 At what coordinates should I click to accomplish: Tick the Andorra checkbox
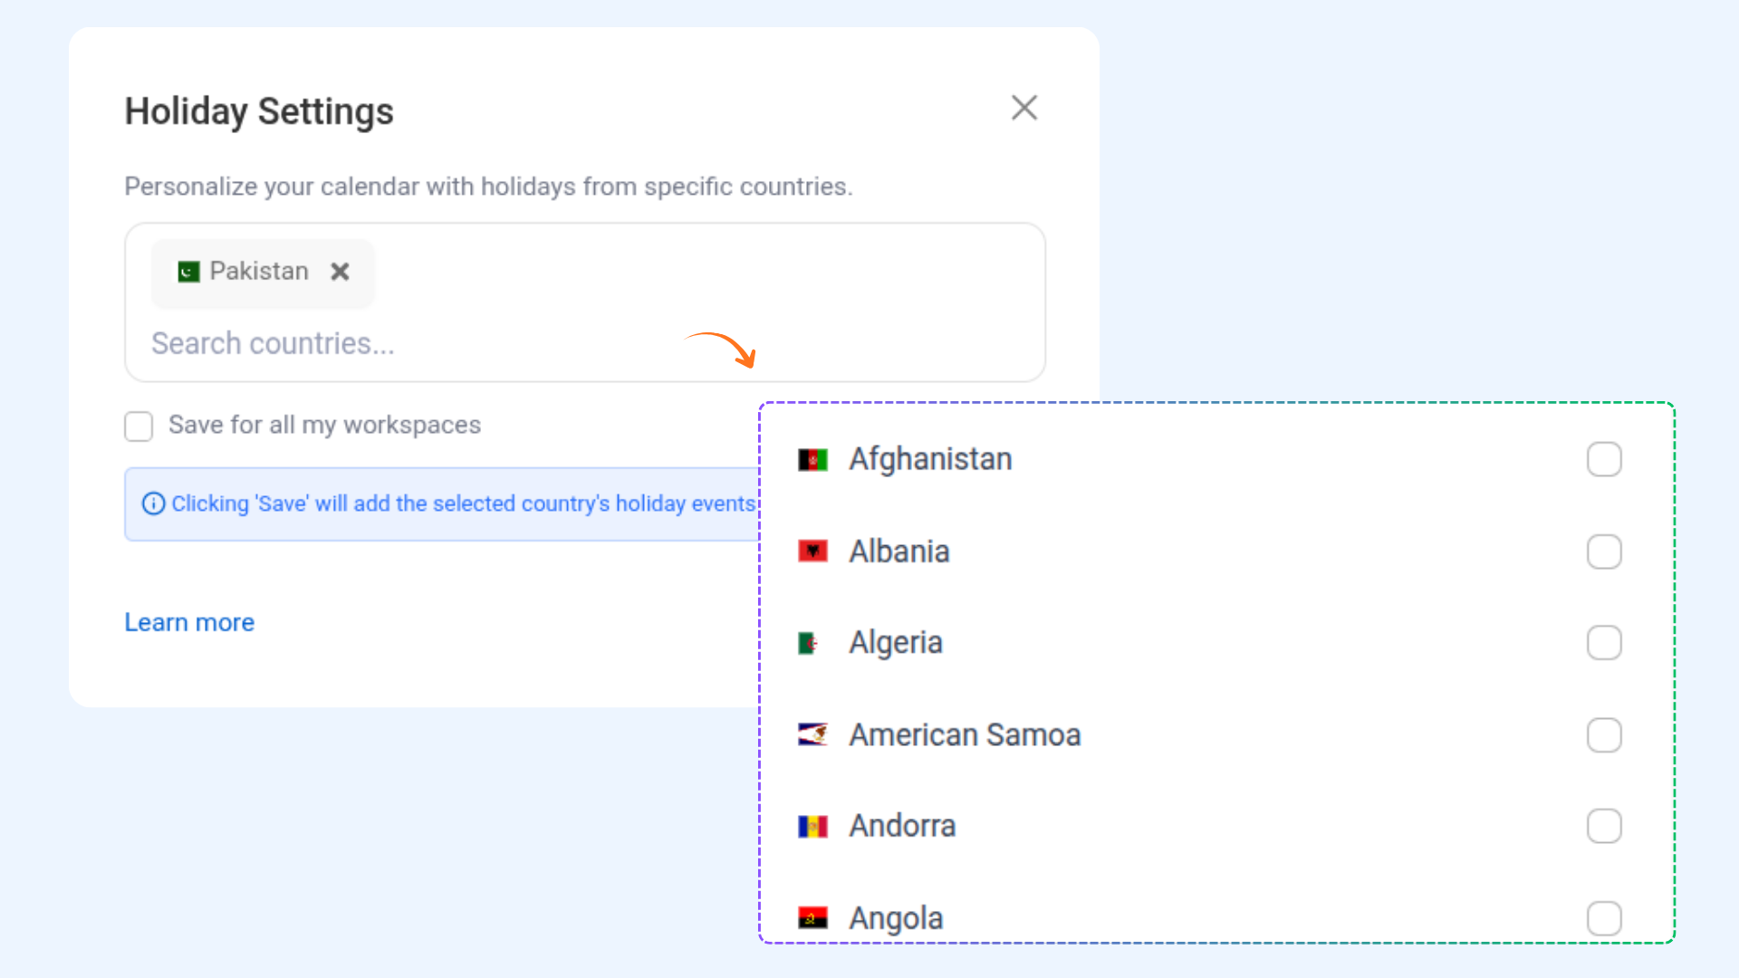point(1603,826)
